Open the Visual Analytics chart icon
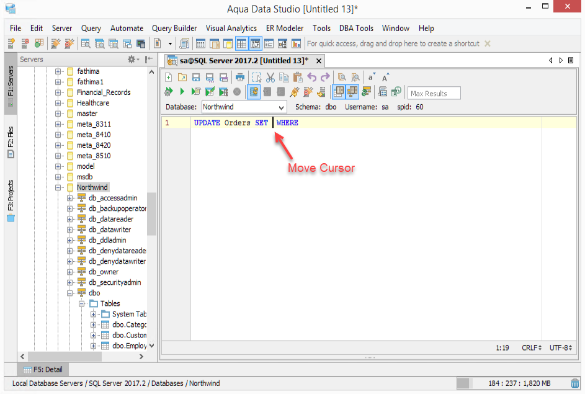Image resolution: width=585 pixels, height=394 pixels. point(297,43)
